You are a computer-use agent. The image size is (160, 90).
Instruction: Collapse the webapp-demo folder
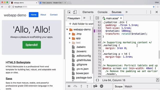67,29
